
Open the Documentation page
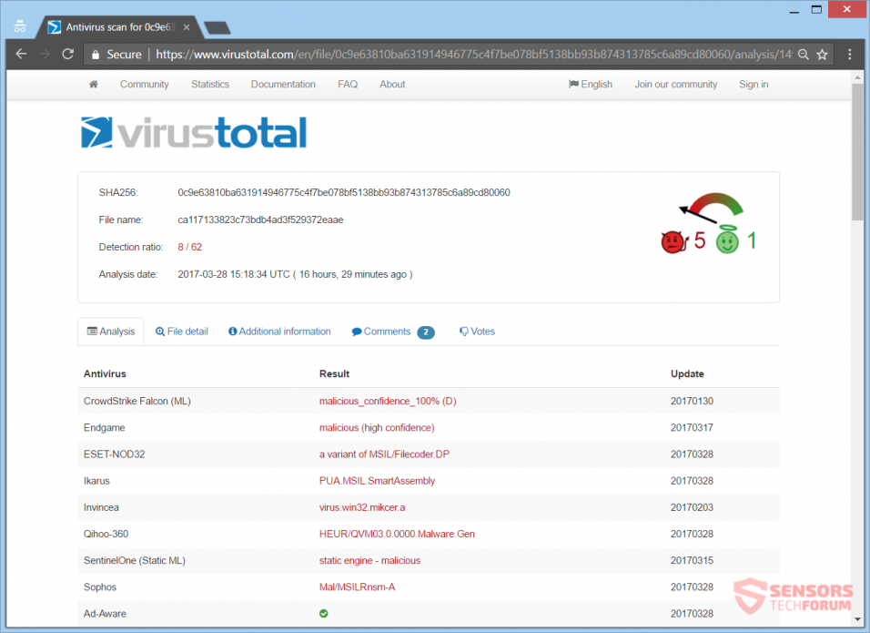click(283, 84)
